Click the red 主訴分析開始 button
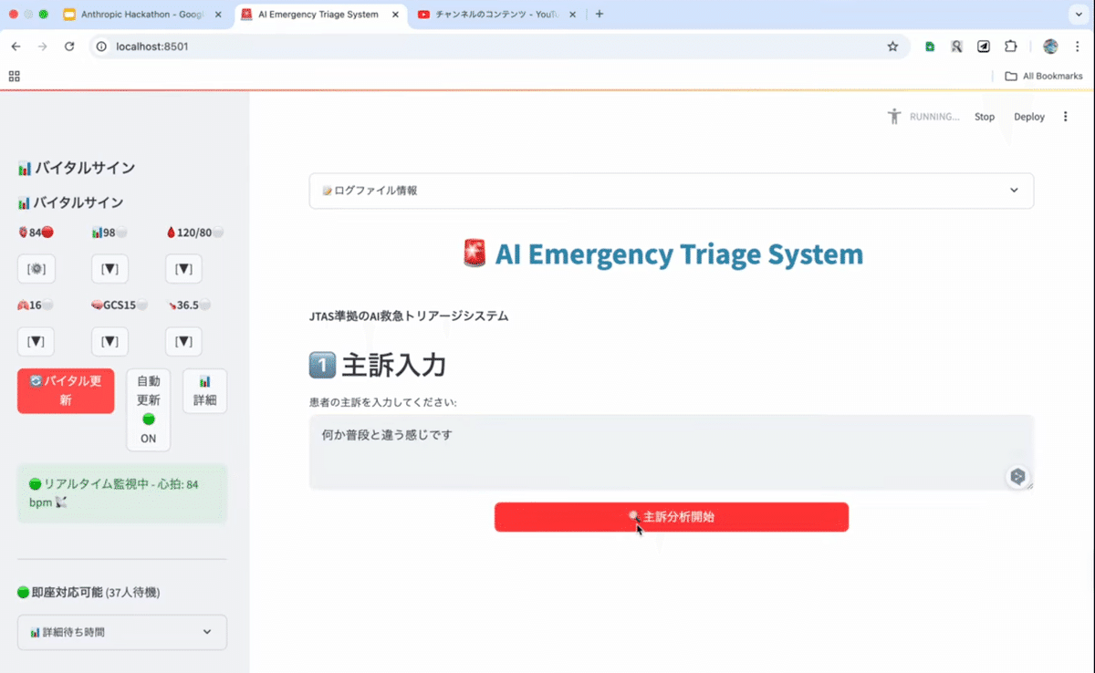Image resolution: width=1095 pixels, height=673 pixels. [x=672, y=517]
